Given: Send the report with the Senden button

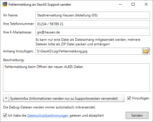Looking at the screenshot, I should pos(137,115).
